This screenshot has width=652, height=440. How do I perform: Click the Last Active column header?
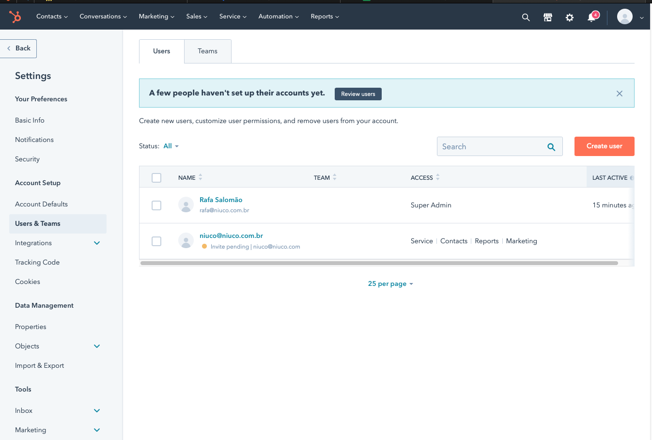pyautogui.click(x=610, y=178)
